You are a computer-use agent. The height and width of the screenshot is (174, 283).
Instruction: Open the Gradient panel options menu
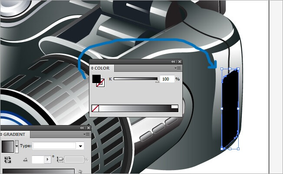[86, 135]
